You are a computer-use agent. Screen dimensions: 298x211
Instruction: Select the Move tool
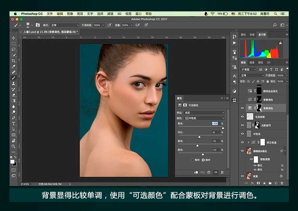pyautogui.click(x=13, y=38)
